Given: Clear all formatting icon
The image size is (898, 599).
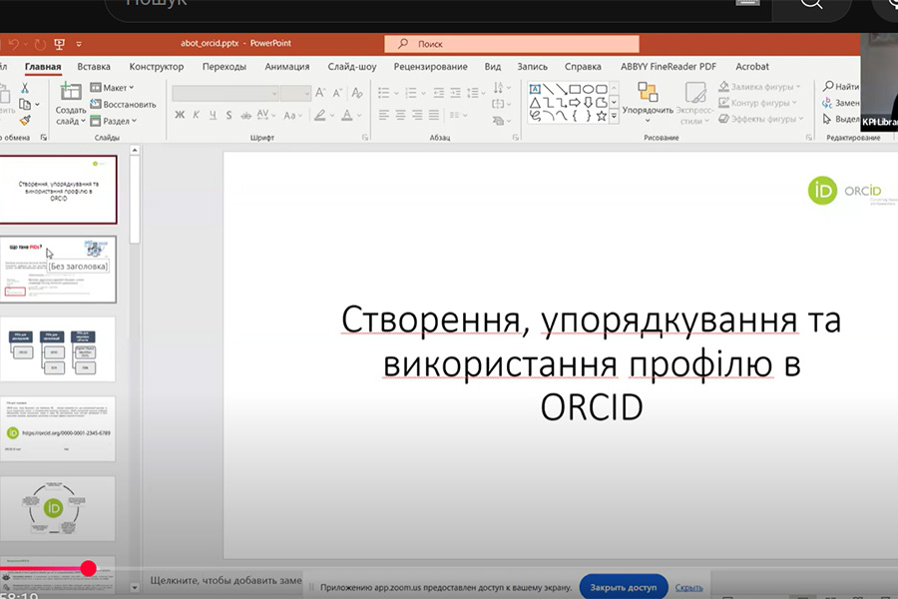Looking at the screenshot, I should [x=357, y=92].
